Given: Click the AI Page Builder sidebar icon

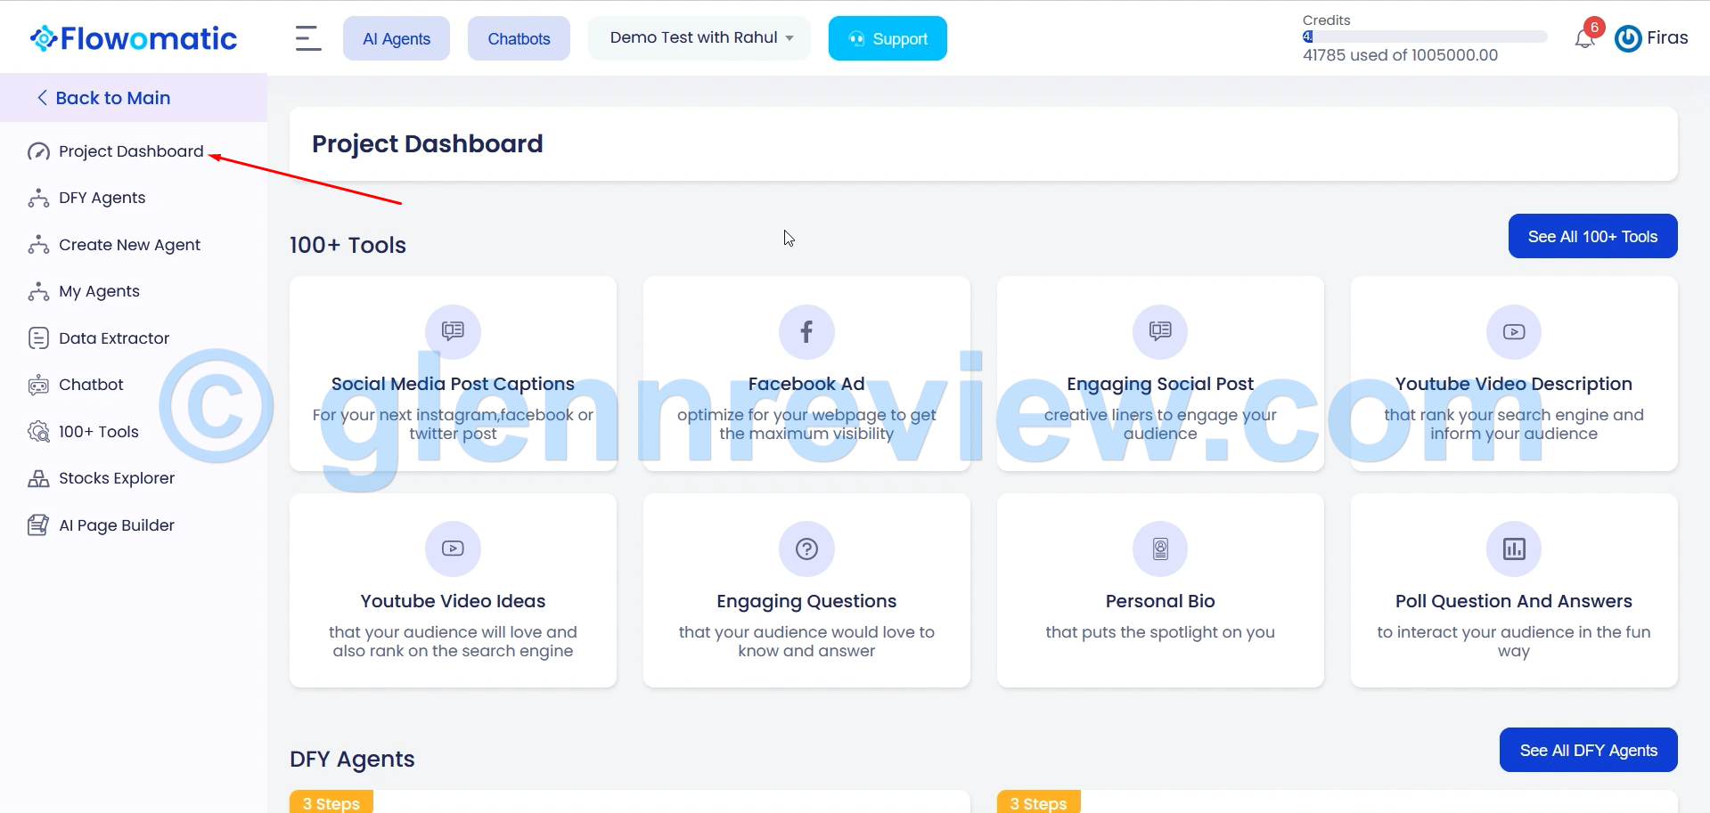Looking at the screenshot, I should 38,525.
